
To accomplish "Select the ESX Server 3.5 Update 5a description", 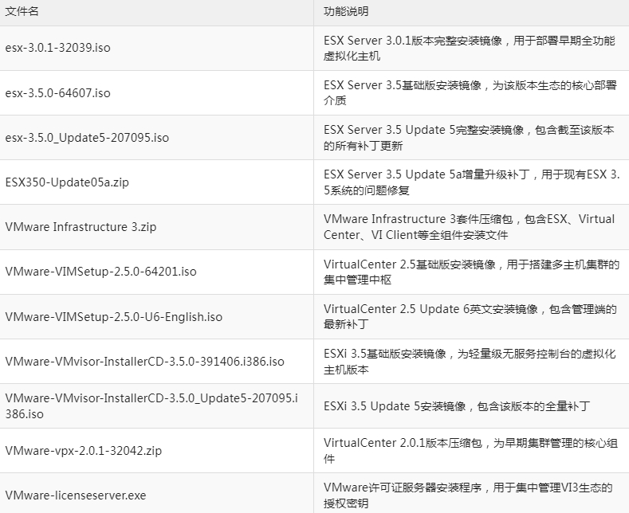I will pos(471,182).
